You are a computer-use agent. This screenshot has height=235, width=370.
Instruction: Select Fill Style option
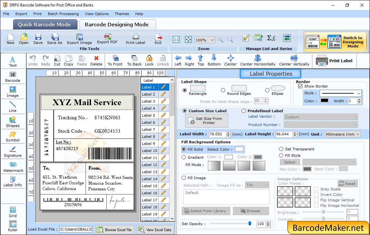point(281,155)
